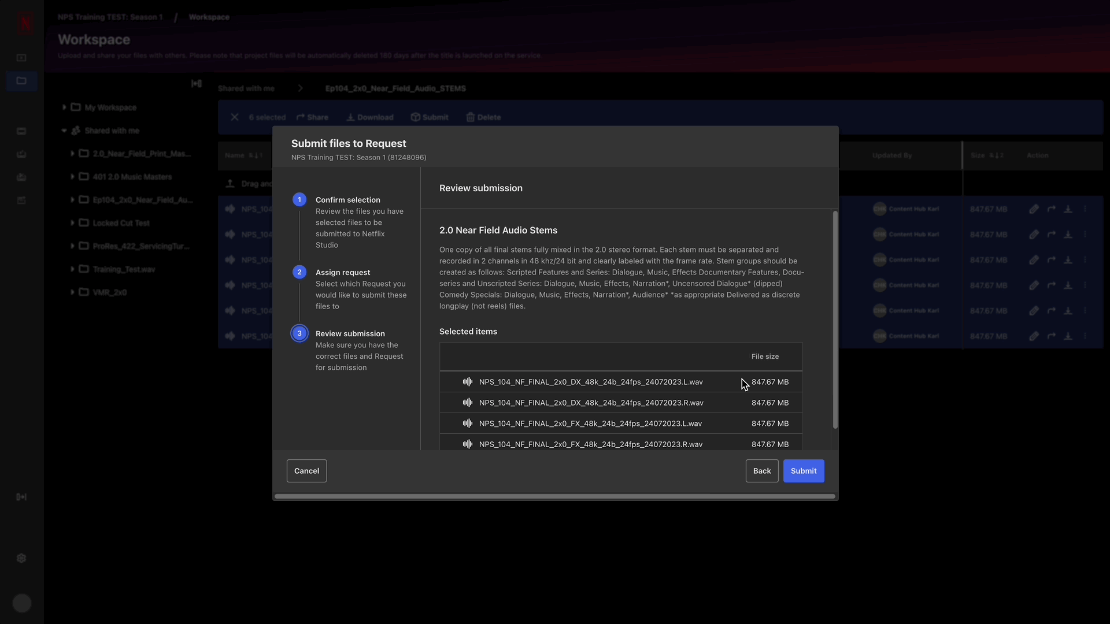This screenshot has width=1110, height=624.
Task: Click the collapse tree panel icon
Action: pos(197,84)
